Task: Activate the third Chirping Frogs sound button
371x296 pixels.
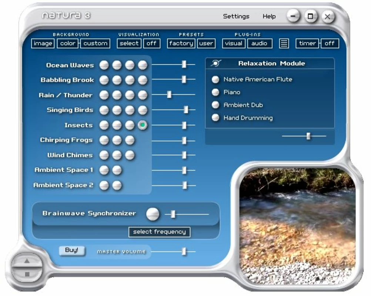Action: [x=130, y=140]
